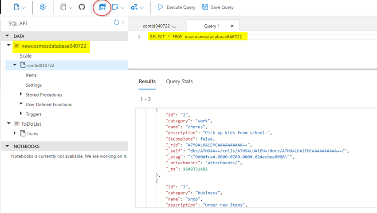Click the _ts value 1649331182
Viewport: 377px width, 213px height.
[195, 169]
